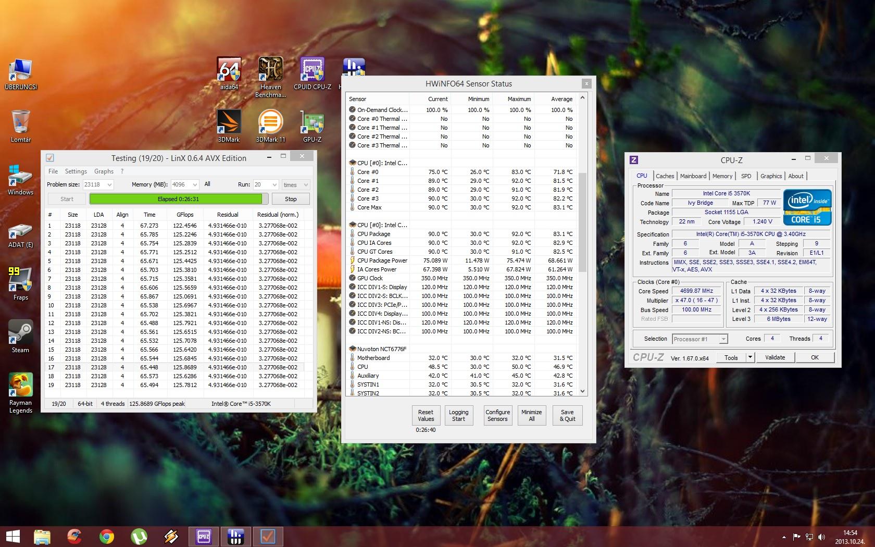Click the Validate button in CPU-Z
875x547 pixels.
pos(775,357)
